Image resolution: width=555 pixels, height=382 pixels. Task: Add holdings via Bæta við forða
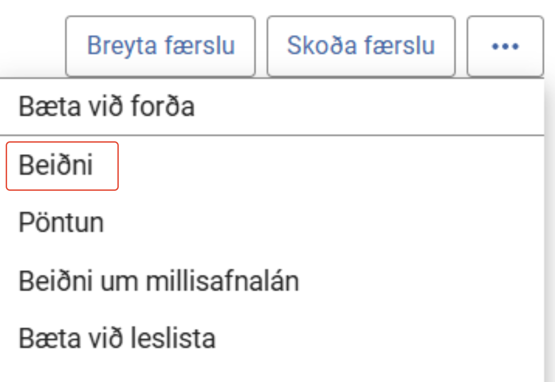tap(106, 106)
